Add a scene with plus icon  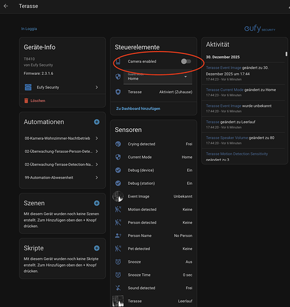point(97,203)
